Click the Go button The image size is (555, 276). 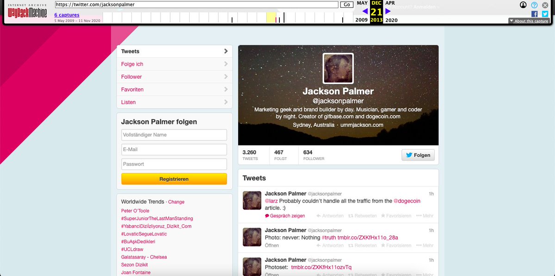click(346, 5)
